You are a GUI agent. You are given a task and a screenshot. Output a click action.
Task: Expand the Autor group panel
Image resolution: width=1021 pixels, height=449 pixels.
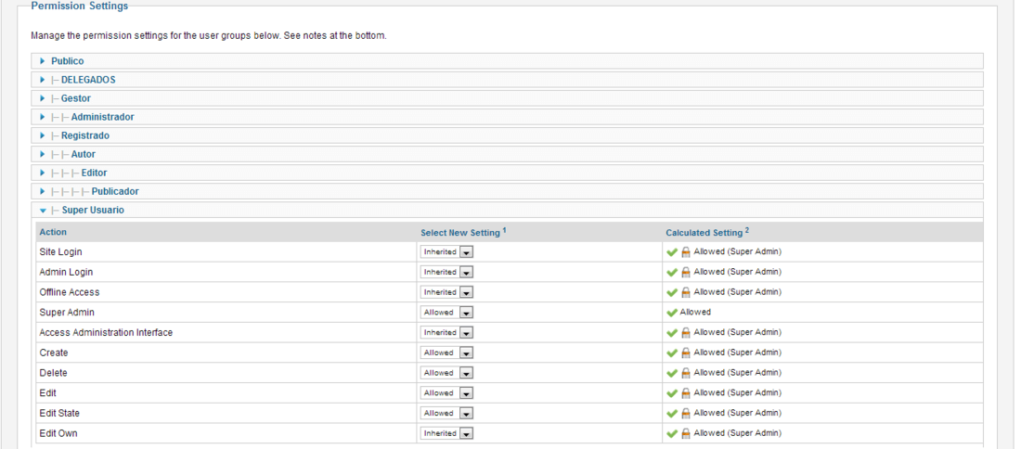[507, 154]
